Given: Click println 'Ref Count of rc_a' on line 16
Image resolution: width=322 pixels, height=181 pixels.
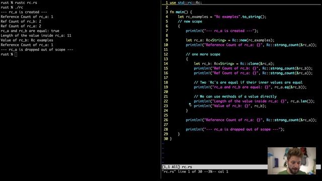Looking at the screenshot, I should tap(253, 73).
